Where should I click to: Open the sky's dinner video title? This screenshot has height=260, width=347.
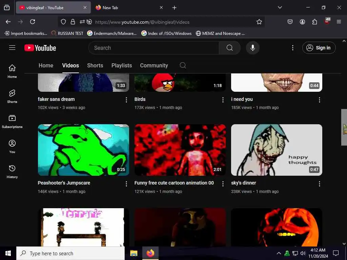(x=243, y=183)
